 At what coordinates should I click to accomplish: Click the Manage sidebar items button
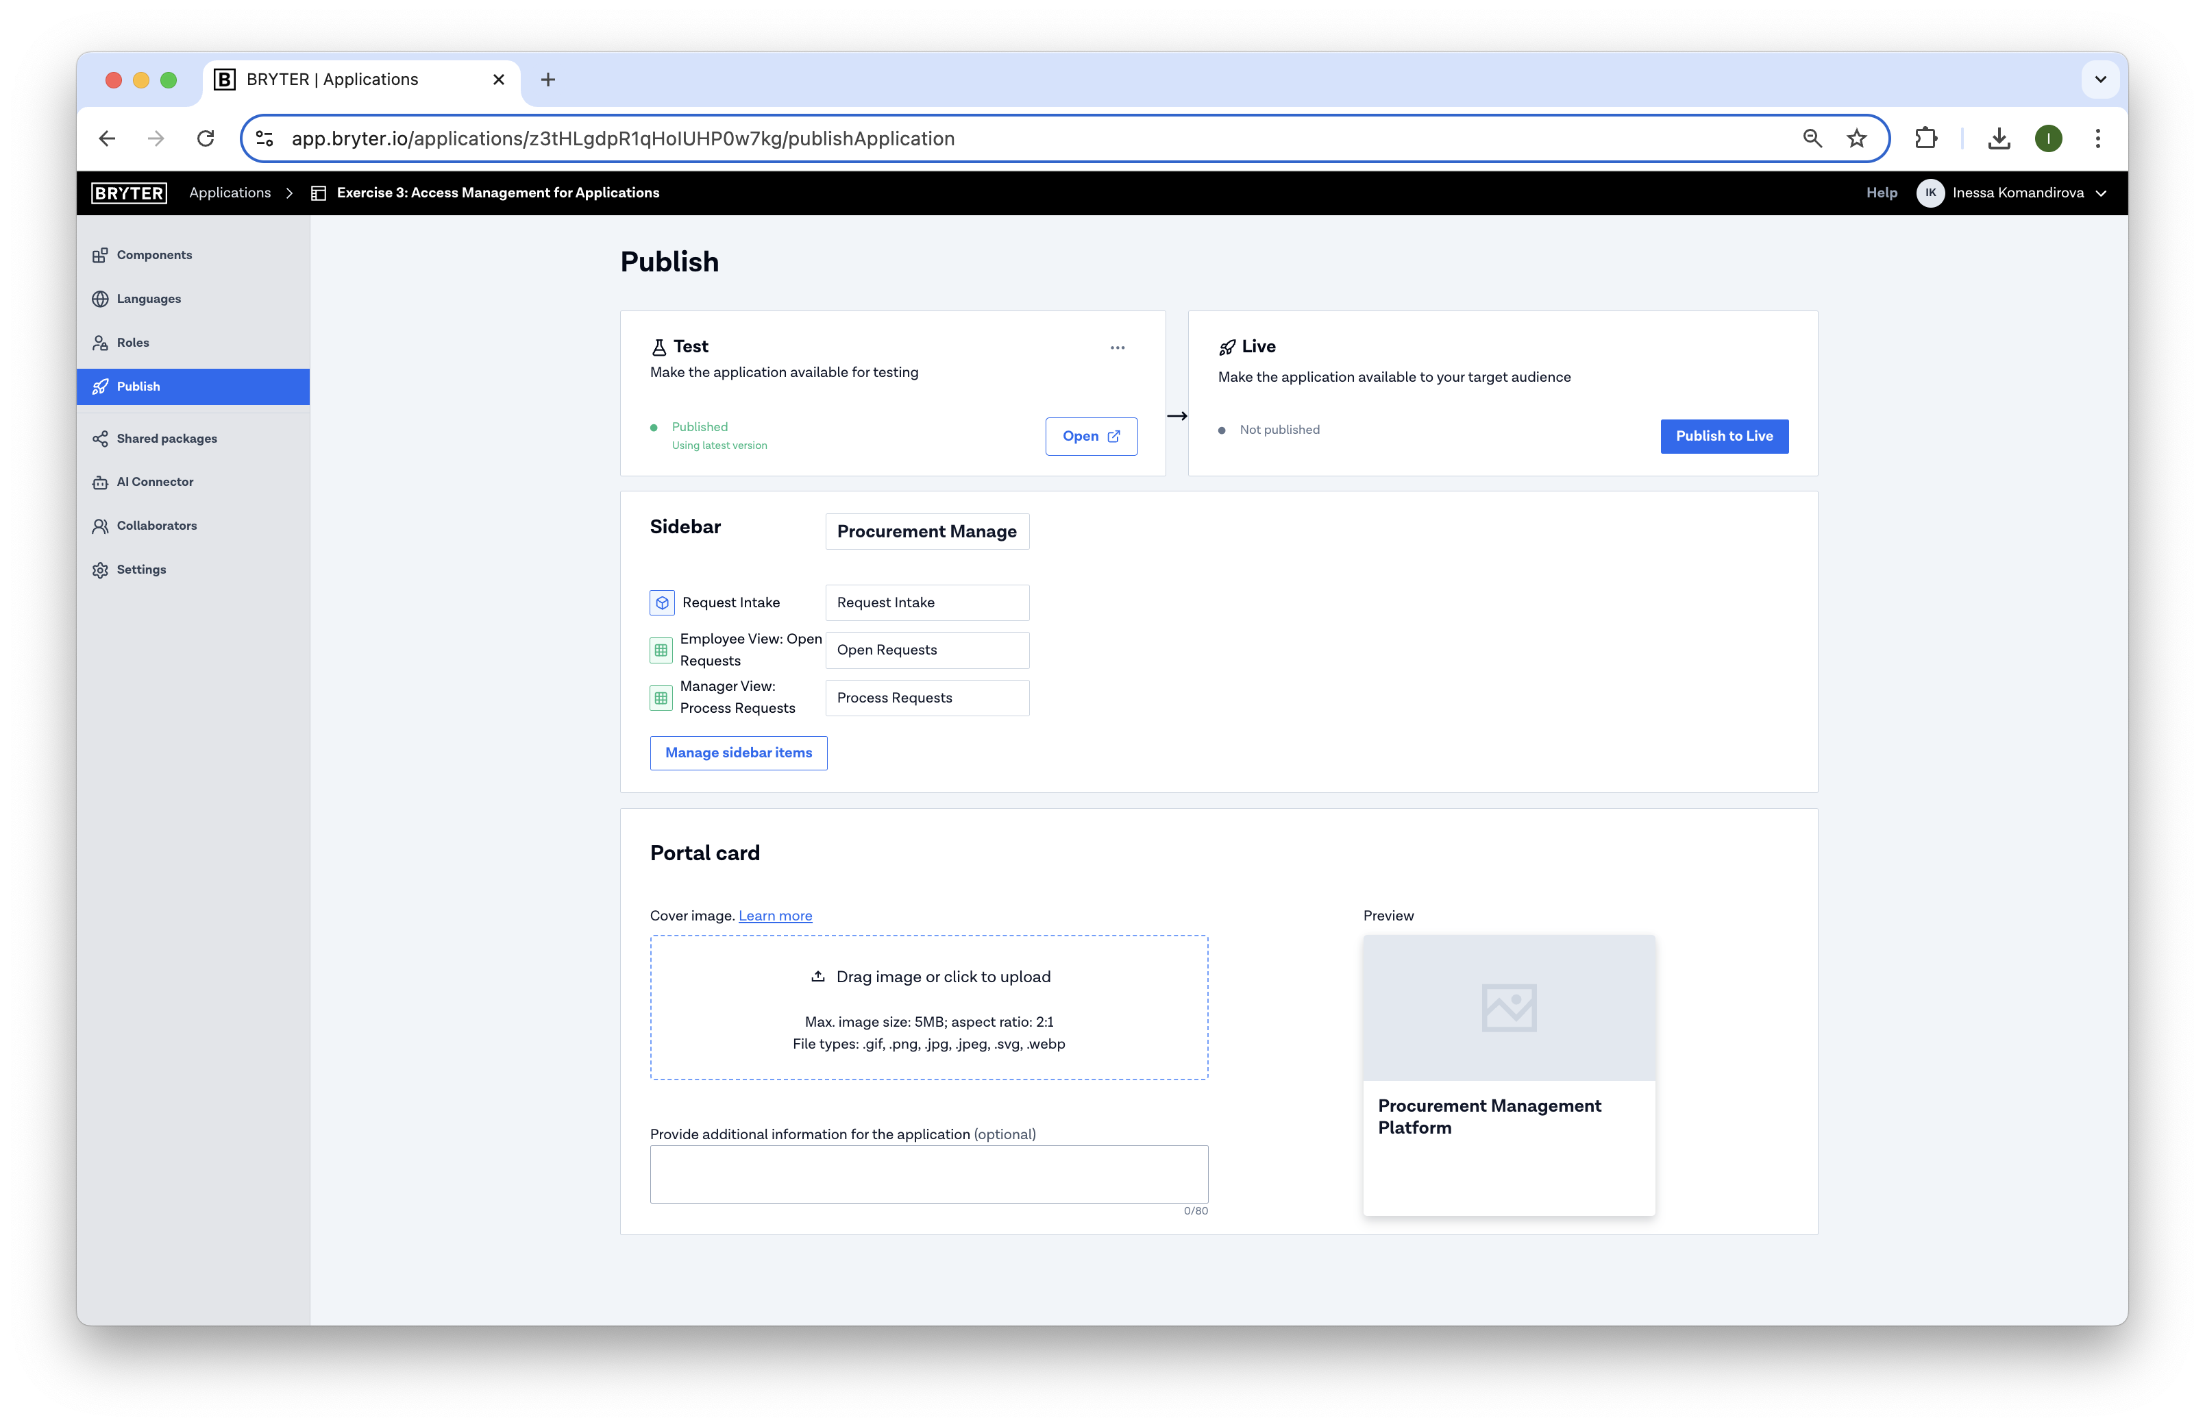point(738,753)
